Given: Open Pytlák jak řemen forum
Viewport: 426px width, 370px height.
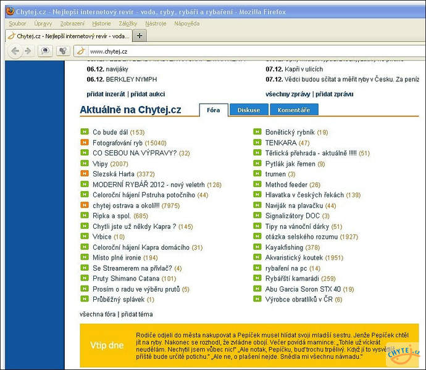Looking at the screenshot, I should [290, 163].
